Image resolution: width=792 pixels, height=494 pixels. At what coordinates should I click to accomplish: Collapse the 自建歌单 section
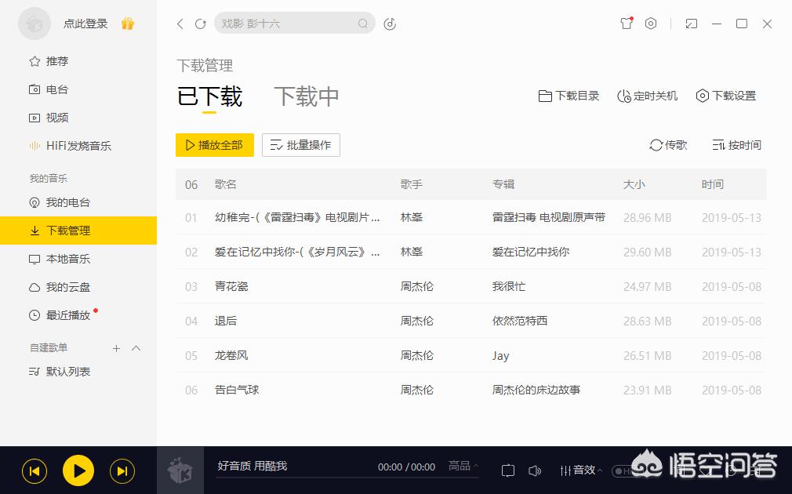(x=136, y=348)
